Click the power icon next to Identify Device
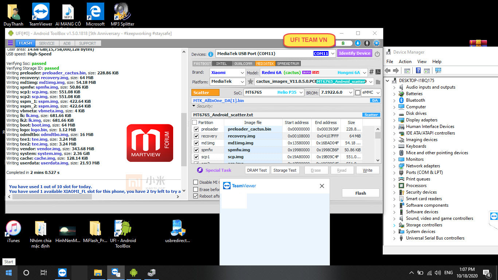The height and width of the screenshot is (280, 498). [x=377, y=54]
